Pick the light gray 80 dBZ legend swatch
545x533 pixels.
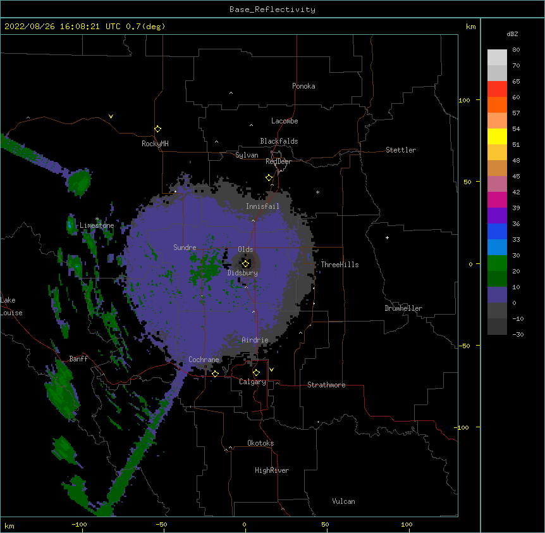click(497, 58)
